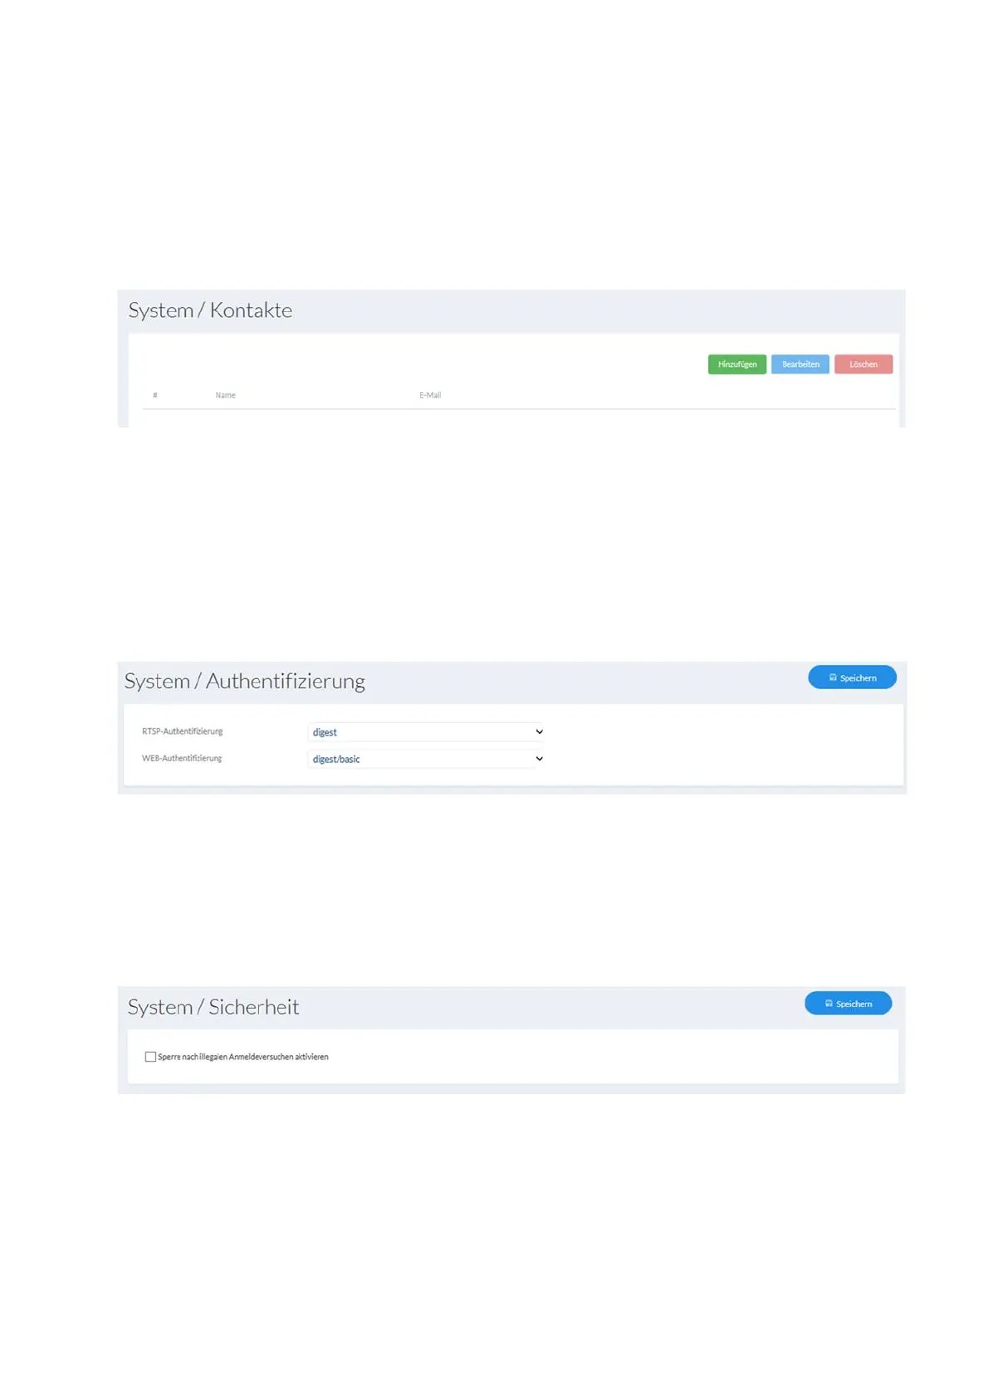This screenshot has width=988, height=1398.
Task: Click the red Löschen button
Action: point(863,364)
